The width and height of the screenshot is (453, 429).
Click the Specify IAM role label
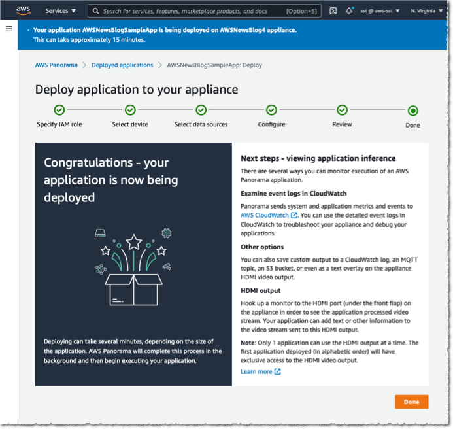pos(59,124)
